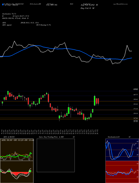Click the 'Stochastics & R' panel title
The image size is (139, 183).
(x=113, y=137)
